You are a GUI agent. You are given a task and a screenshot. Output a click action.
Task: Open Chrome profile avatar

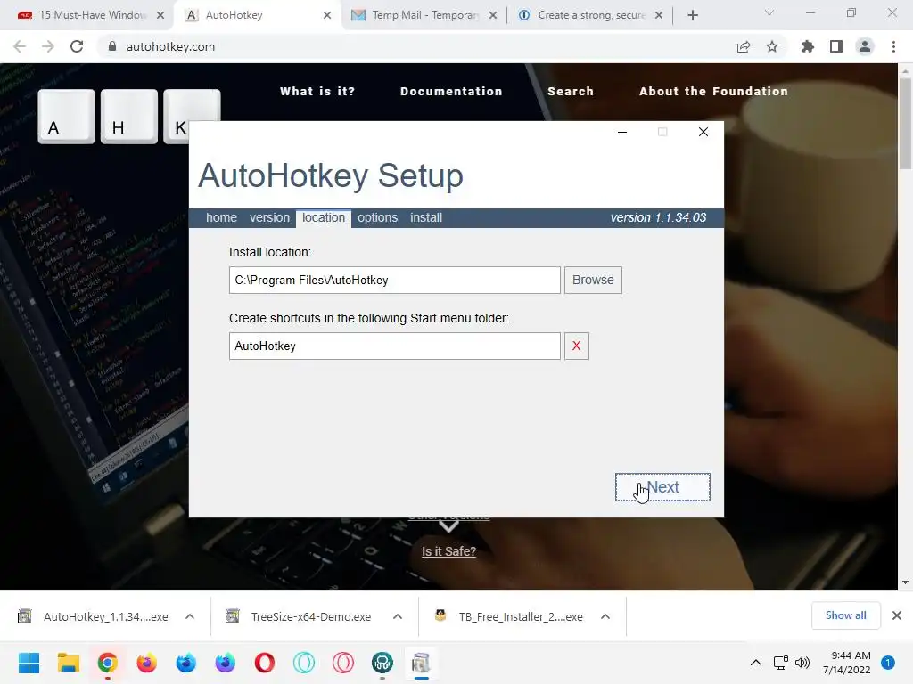click(865, 46)
